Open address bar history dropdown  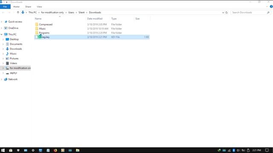coord(223,12)
